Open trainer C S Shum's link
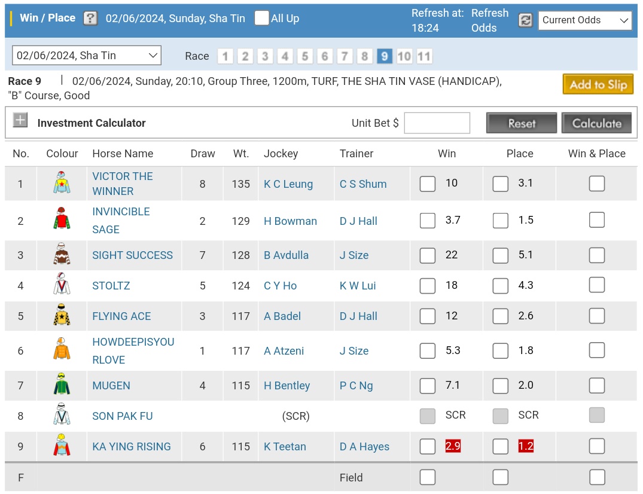 click(363, 184)
